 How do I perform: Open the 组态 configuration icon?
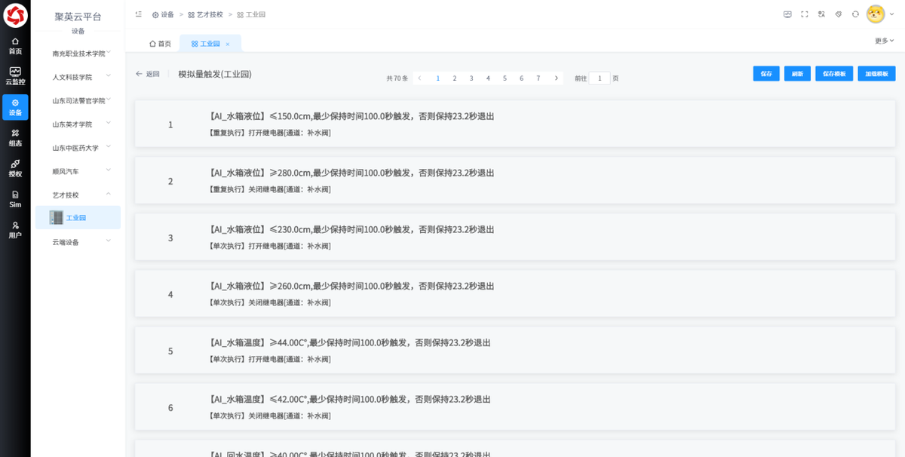(15, 137)
